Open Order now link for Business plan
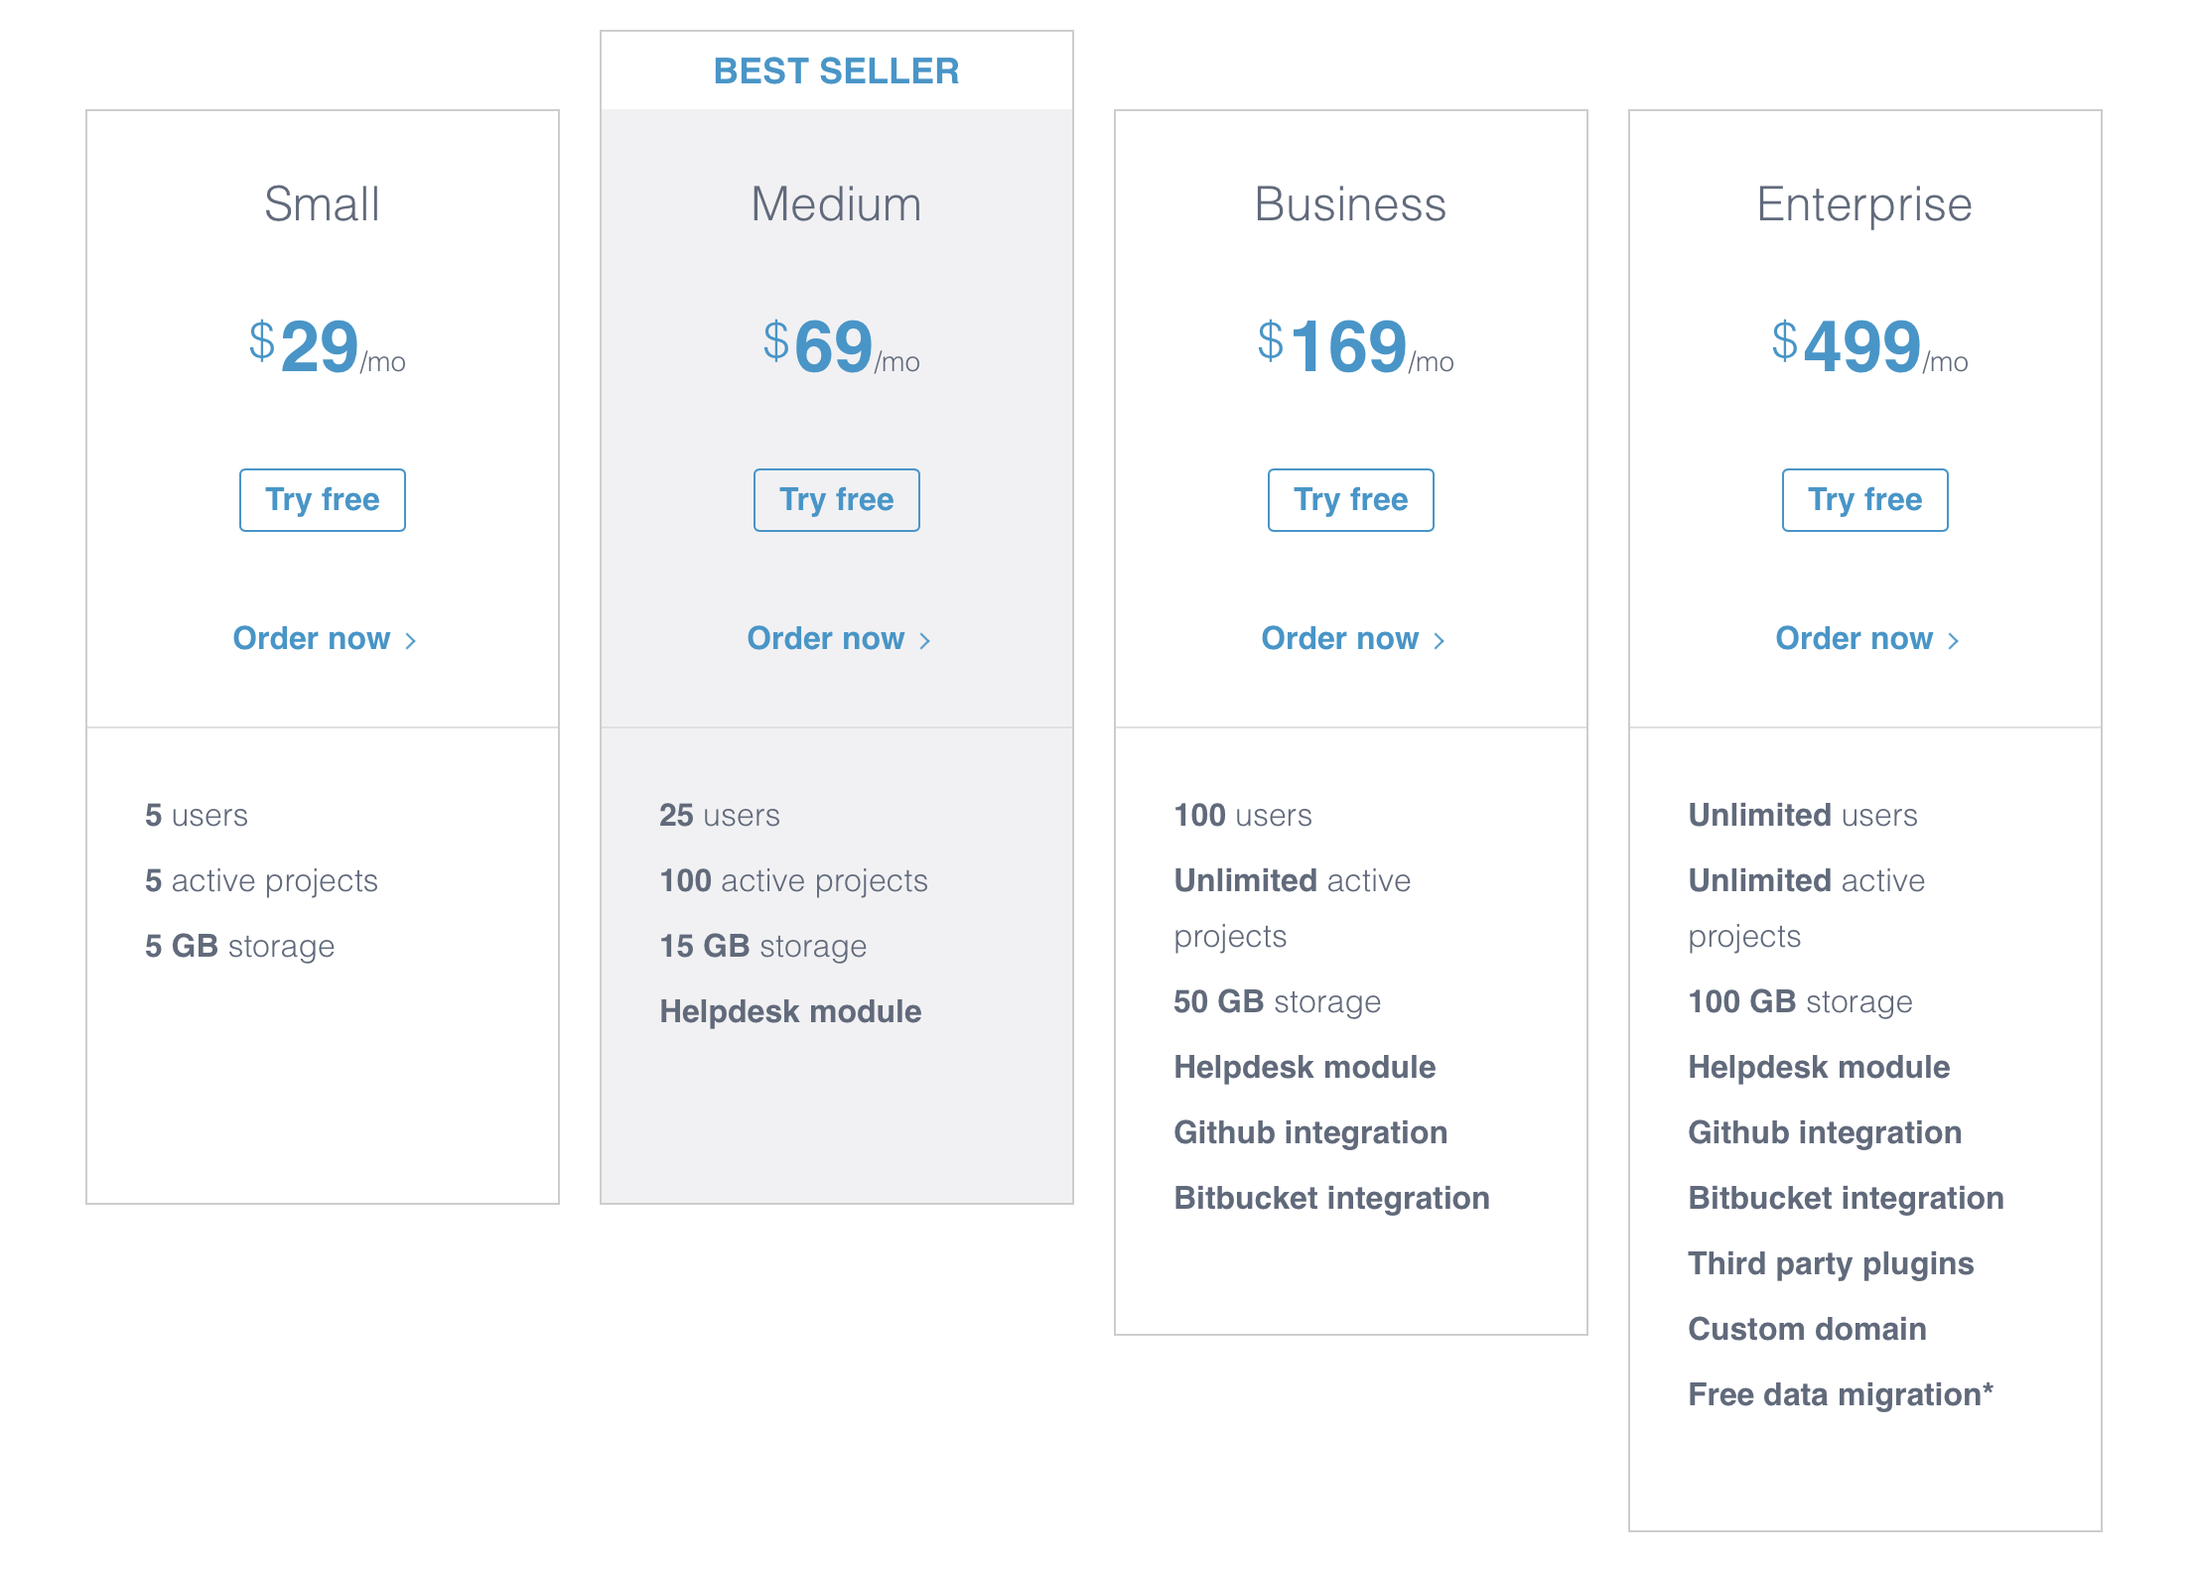This screenshot has width=2200, height=1570. pos(1352,638)
